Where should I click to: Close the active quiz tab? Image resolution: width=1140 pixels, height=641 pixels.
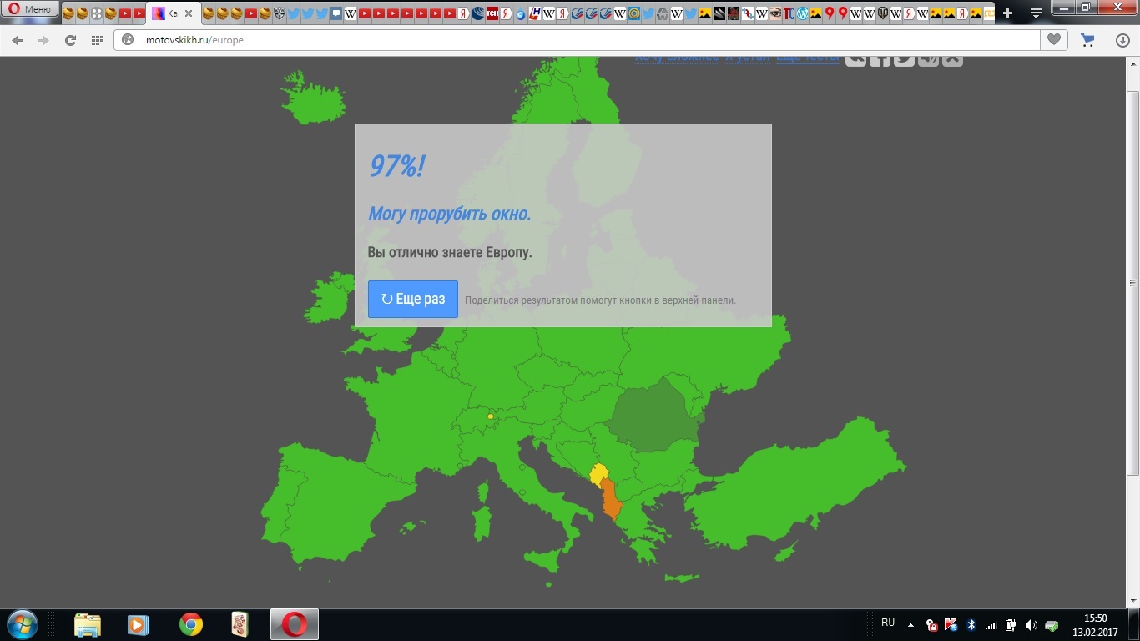[188, 13]
